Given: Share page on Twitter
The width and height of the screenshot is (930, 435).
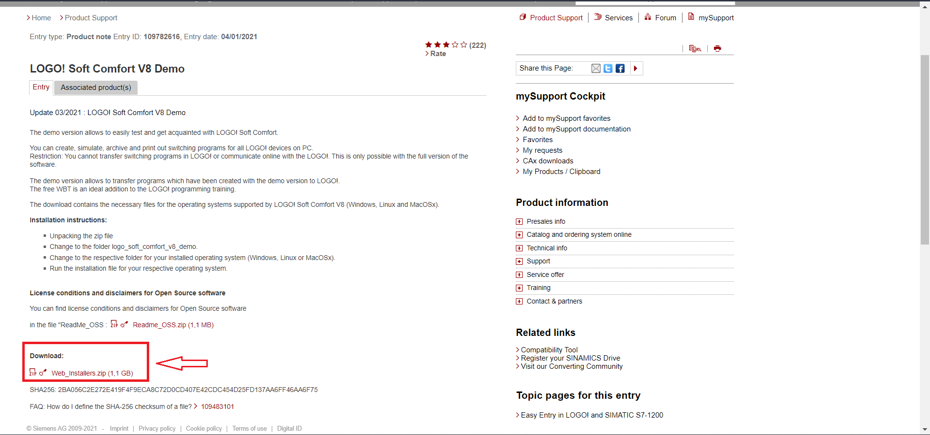Looking at the screenshot, I should pos(608,69).
